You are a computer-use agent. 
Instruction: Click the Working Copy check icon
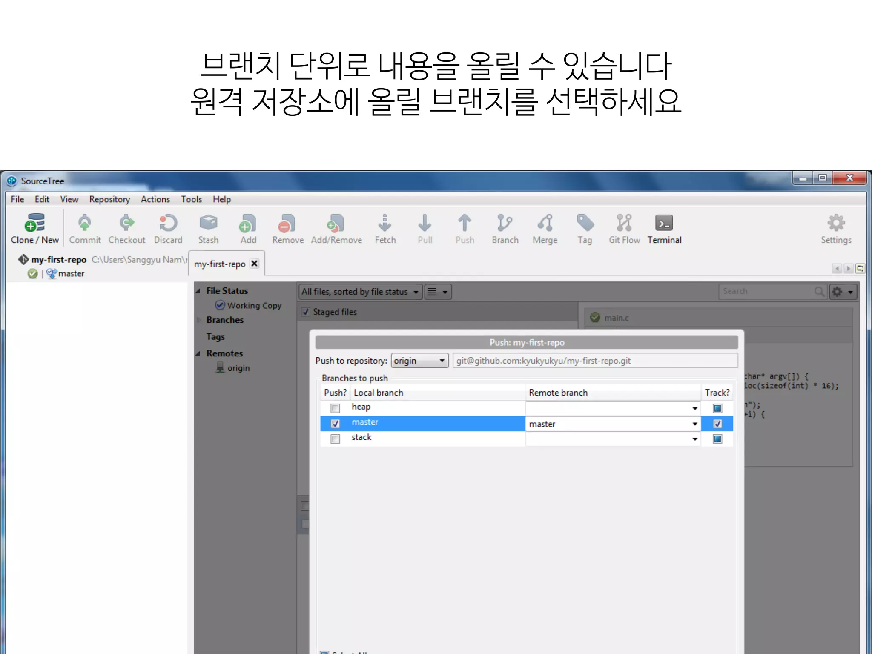(220, 305)
